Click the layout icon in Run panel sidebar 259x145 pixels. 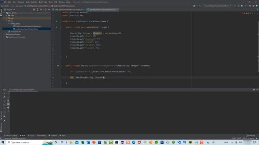tap(4, 116)
